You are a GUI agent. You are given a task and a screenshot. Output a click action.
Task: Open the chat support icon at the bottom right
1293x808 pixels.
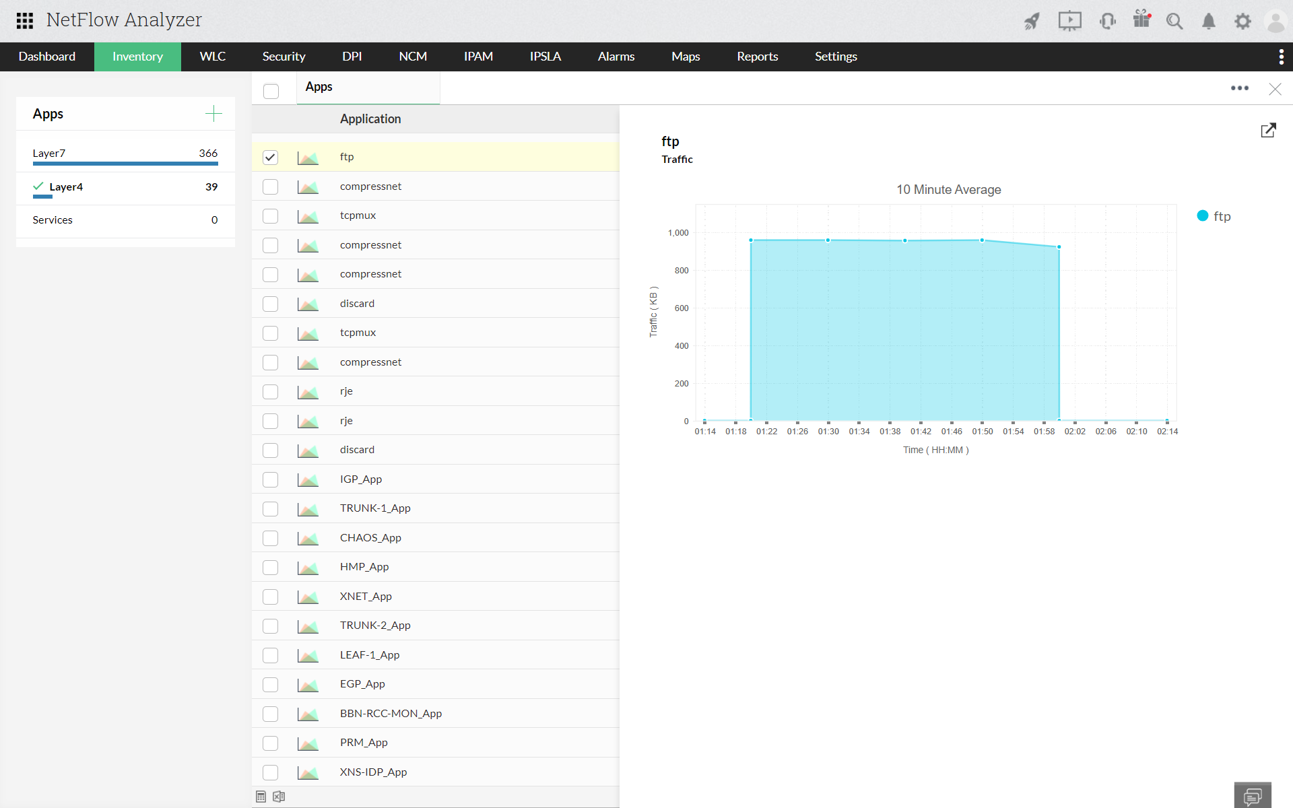click(x=1253, y=796)
